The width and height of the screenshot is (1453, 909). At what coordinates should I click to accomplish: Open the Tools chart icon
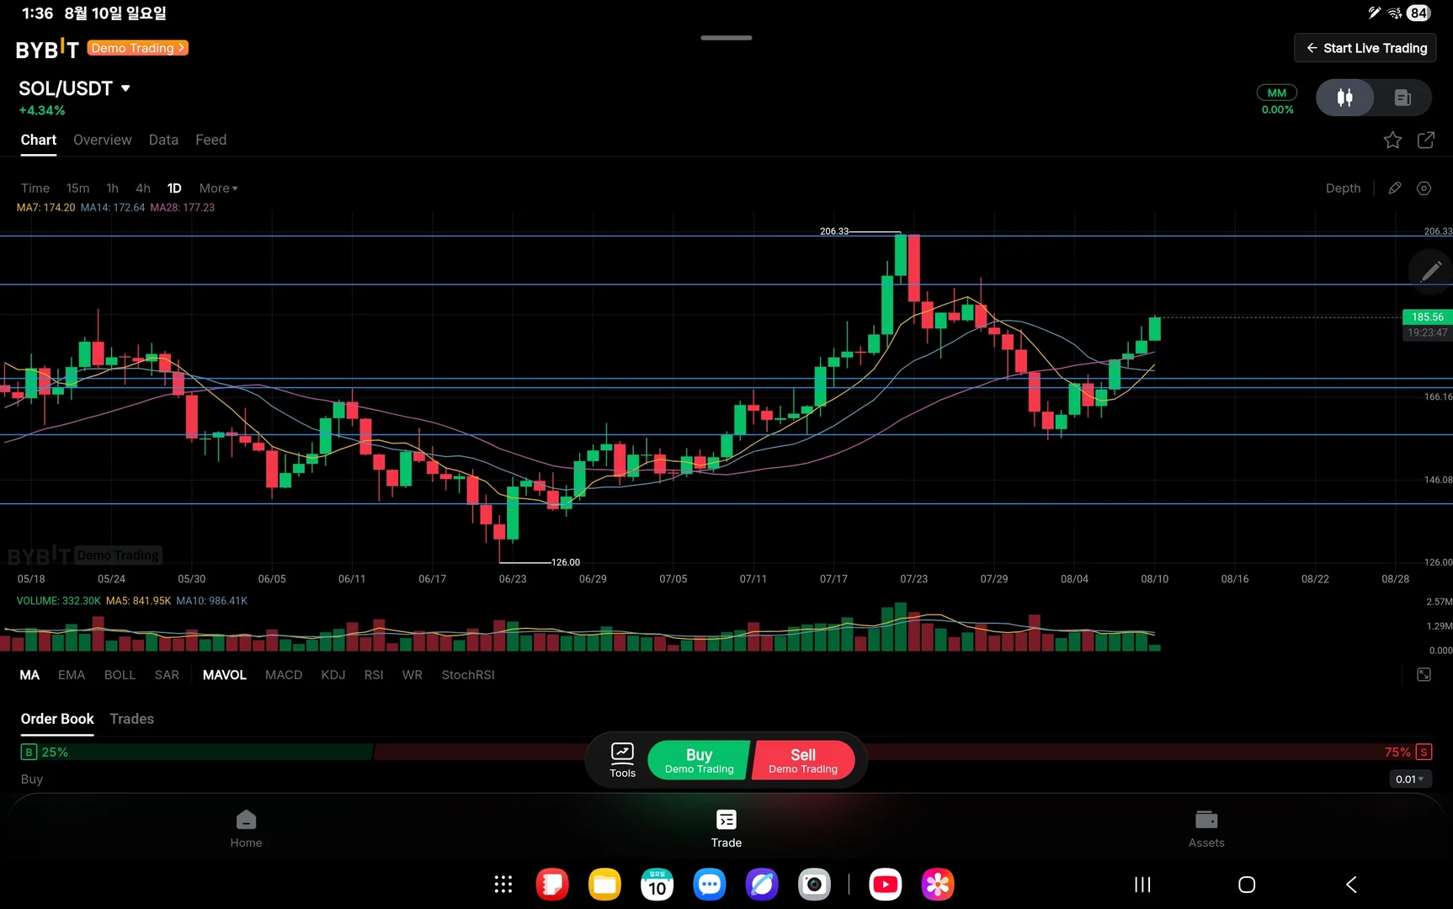click(623, 760)
